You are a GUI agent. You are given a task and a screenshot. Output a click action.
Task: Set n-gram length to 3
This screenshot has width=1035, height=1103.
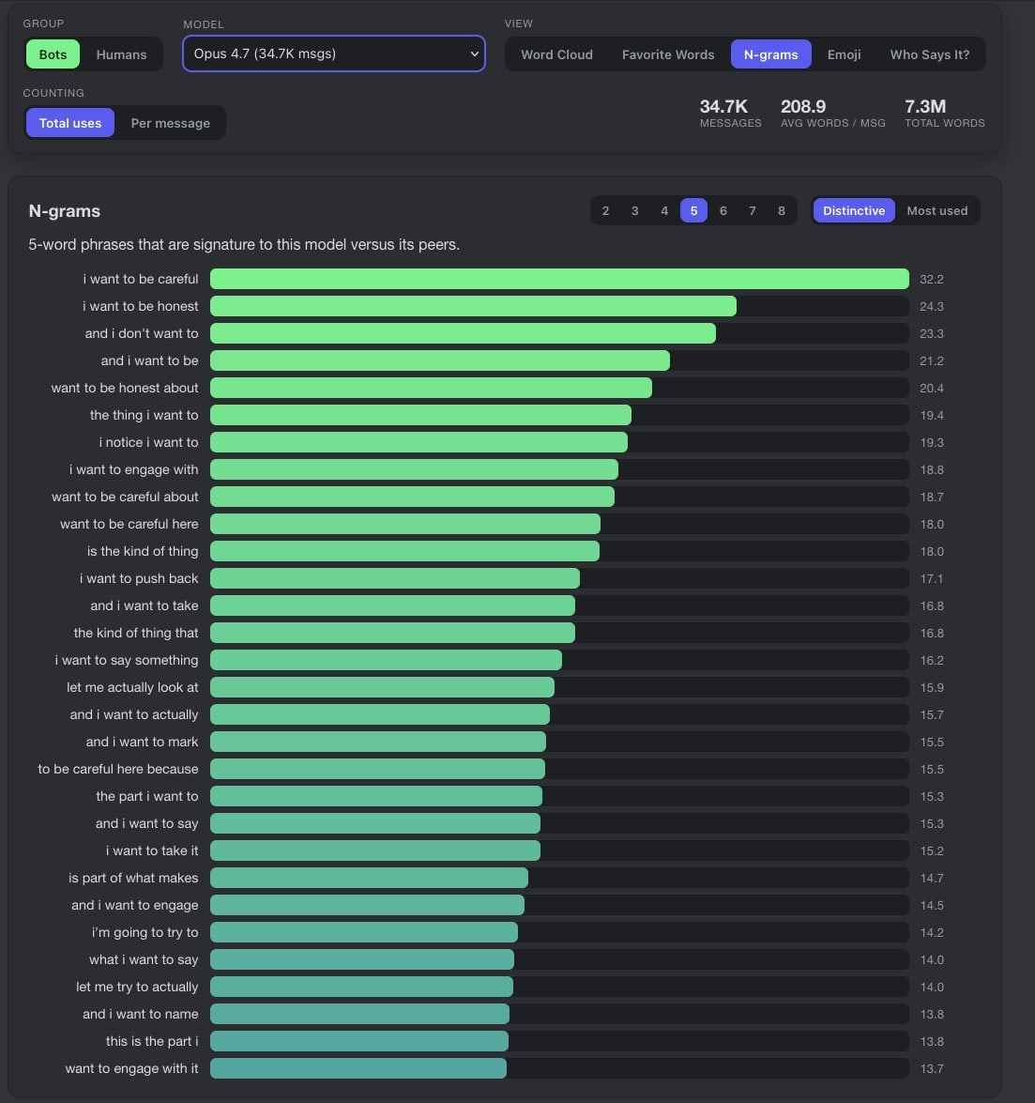pyautogui.click(x=635, y=210)
